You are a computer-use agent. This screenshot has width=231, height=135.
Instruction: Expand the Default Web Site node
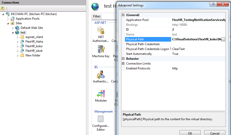point(13,28)
